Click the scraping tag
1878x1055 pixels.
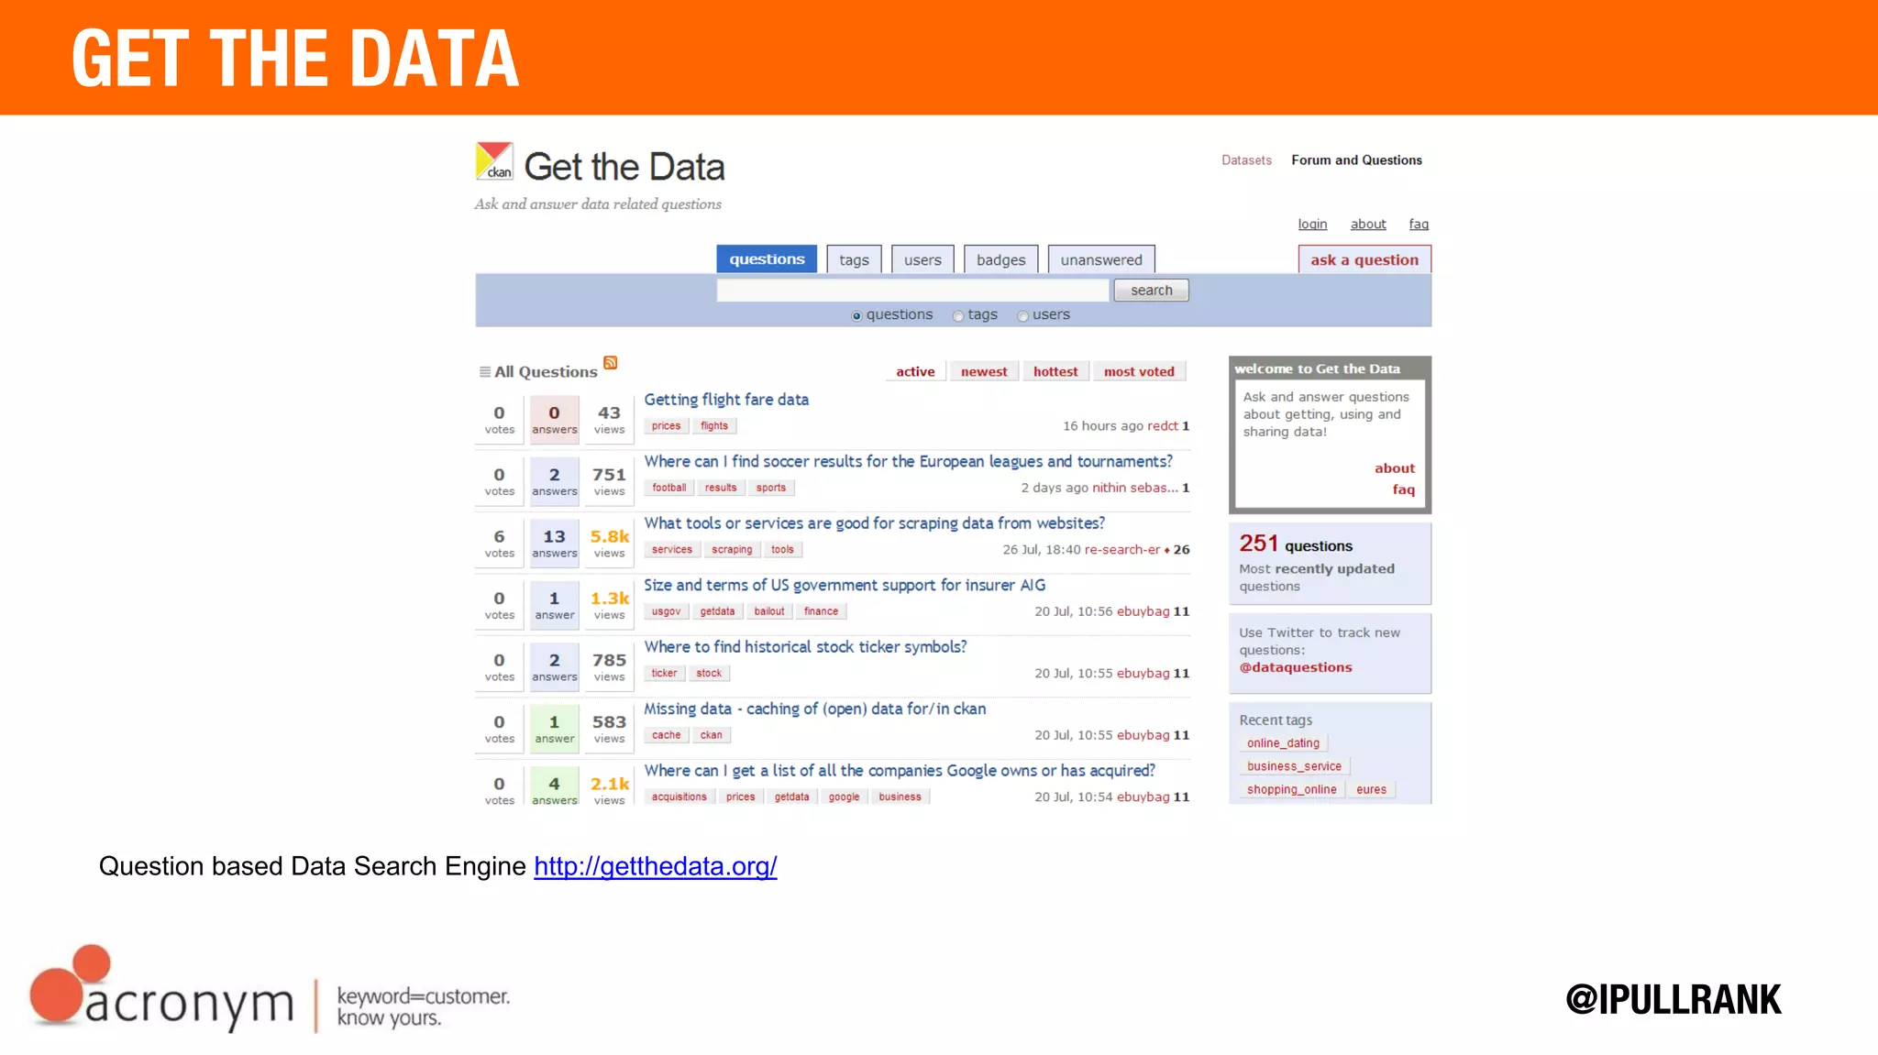point(732,550)
